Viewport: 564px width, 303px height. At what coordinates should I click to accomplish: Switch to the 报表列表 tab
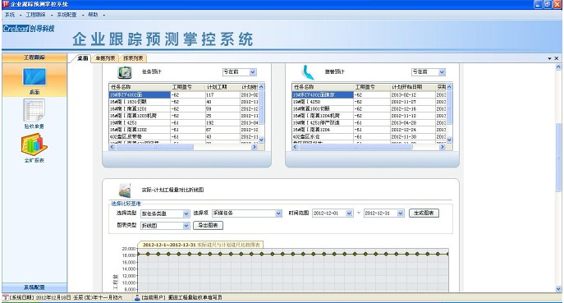(x=133, y=58)
